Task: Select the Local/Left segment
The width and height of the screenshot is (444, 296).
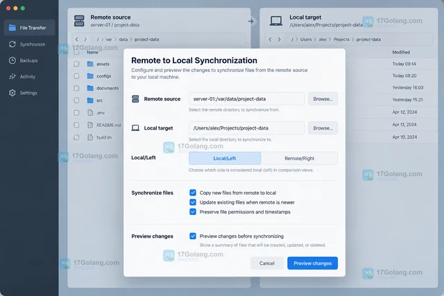Action: (225, 158)
